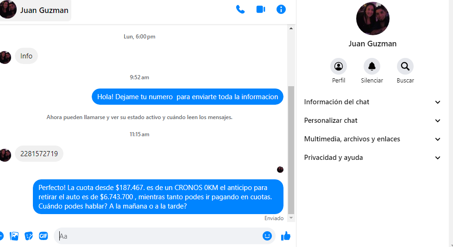This screenshot has height=247, width=453.
Task: Start a voice call with Juan Guzman
Action: [240, 10]
